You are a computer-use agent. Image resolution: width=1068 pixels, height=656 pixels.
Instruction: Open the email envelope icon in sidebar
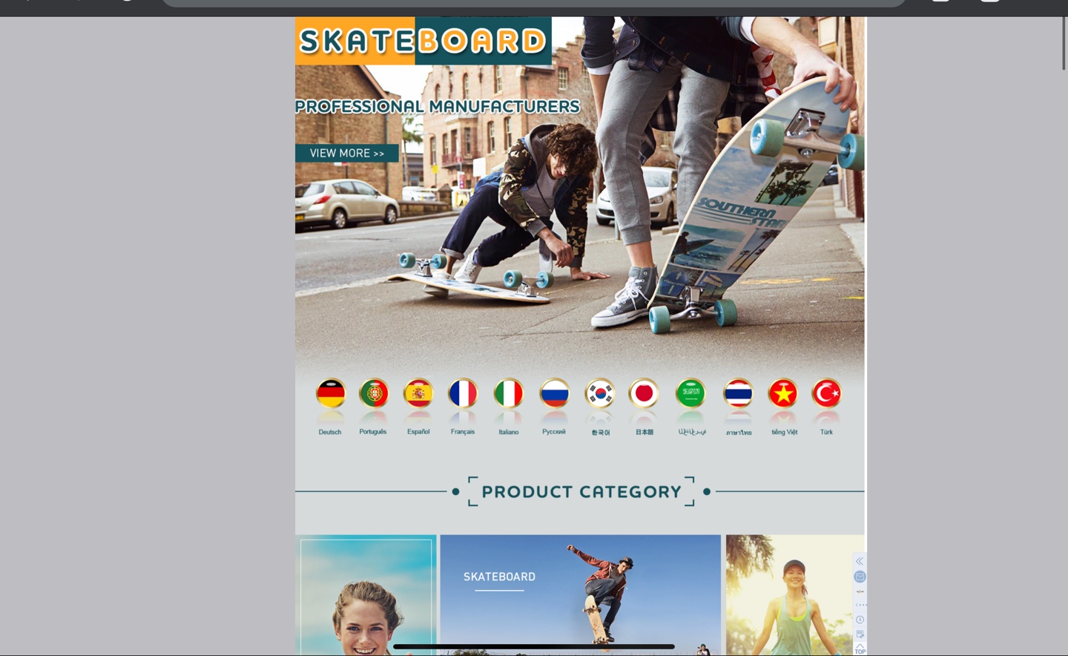860,577
